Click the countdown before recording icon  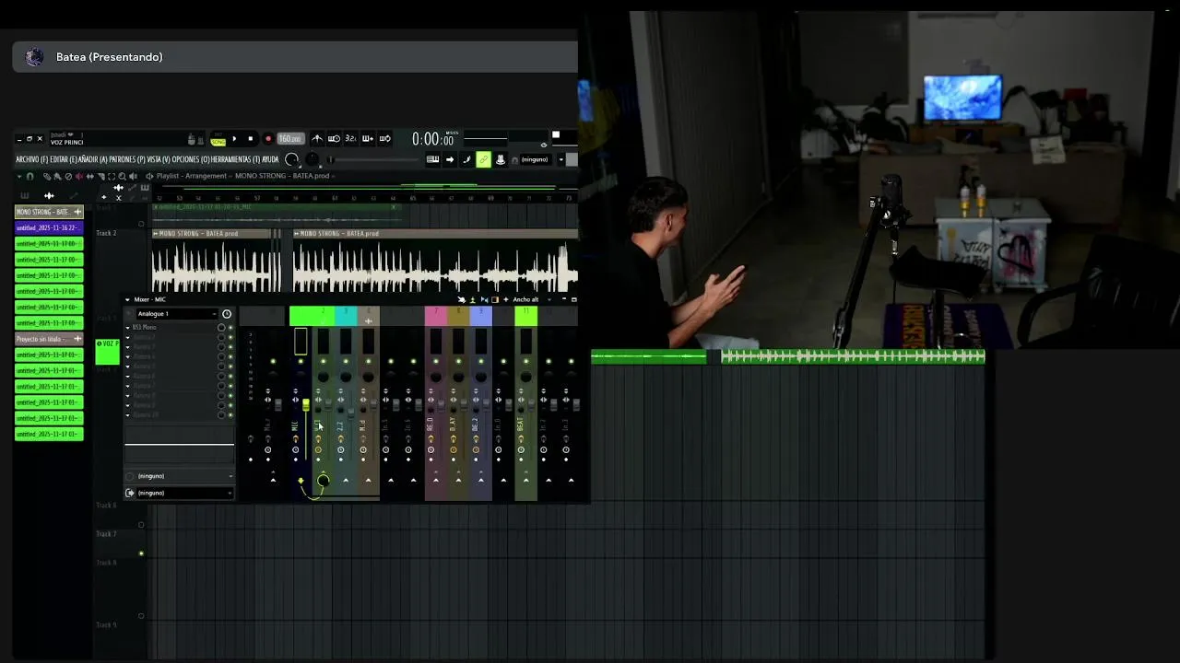[350, 139]
